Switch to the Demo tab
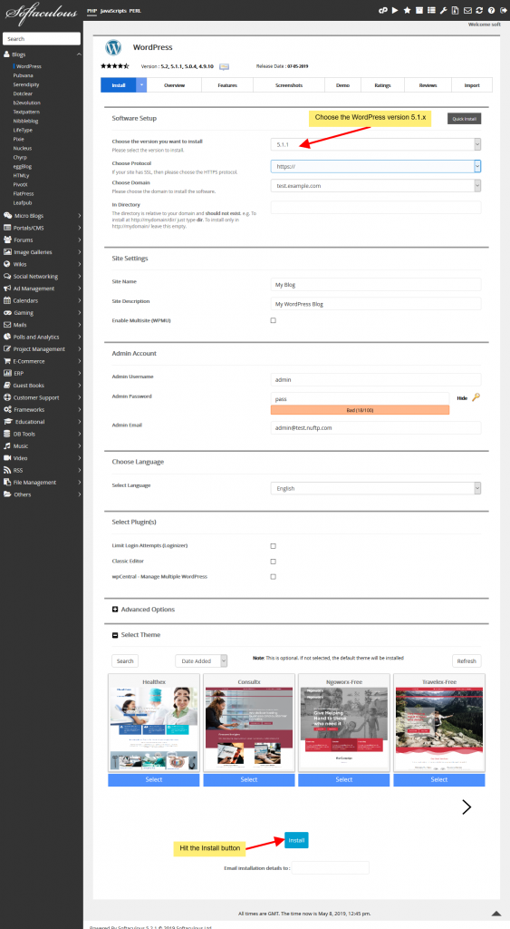The image size is (510, 929). coord(342,85)
